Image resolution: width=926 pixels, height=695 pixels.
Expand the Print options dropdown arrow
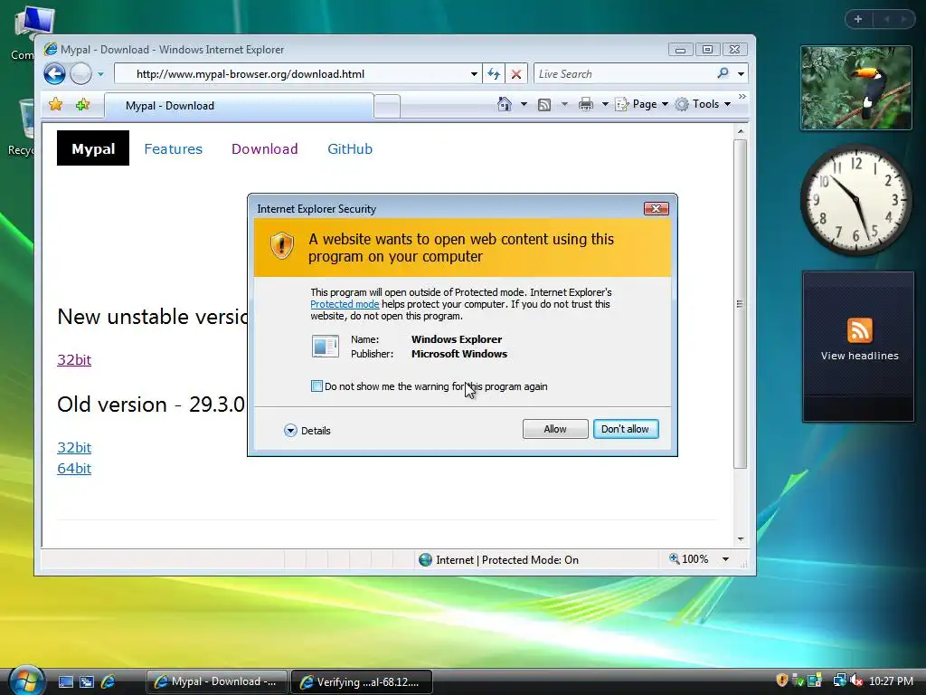click(604, 105)
